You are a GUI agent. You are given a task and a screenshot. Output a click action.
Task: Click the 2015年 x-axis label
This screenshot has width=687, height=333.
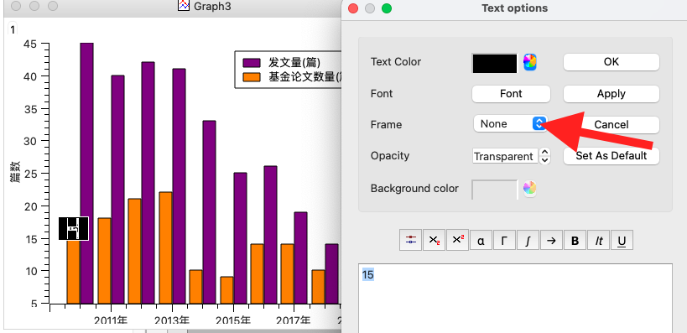tap(232, 320)
